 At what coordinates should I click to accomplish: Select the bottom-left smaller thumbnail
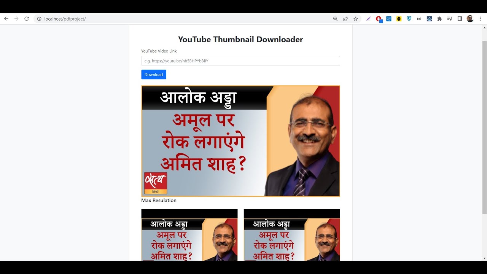[189, 235]
